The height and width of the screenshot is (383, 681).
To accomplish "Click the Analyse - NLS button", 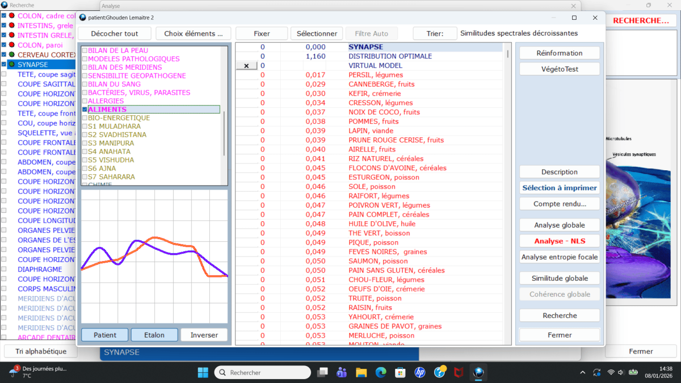I will click(x=559, y=241).
